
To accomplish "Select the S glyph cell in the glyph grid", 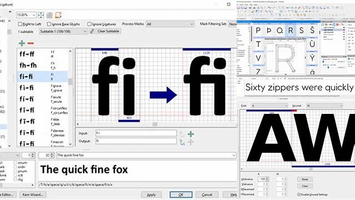I will point(301,31).
